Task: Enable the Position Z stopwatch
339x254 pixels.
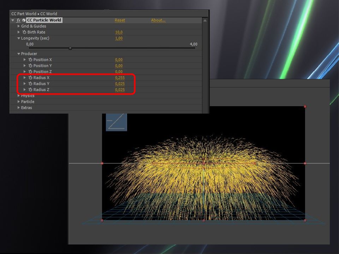Action: [30, 72]
